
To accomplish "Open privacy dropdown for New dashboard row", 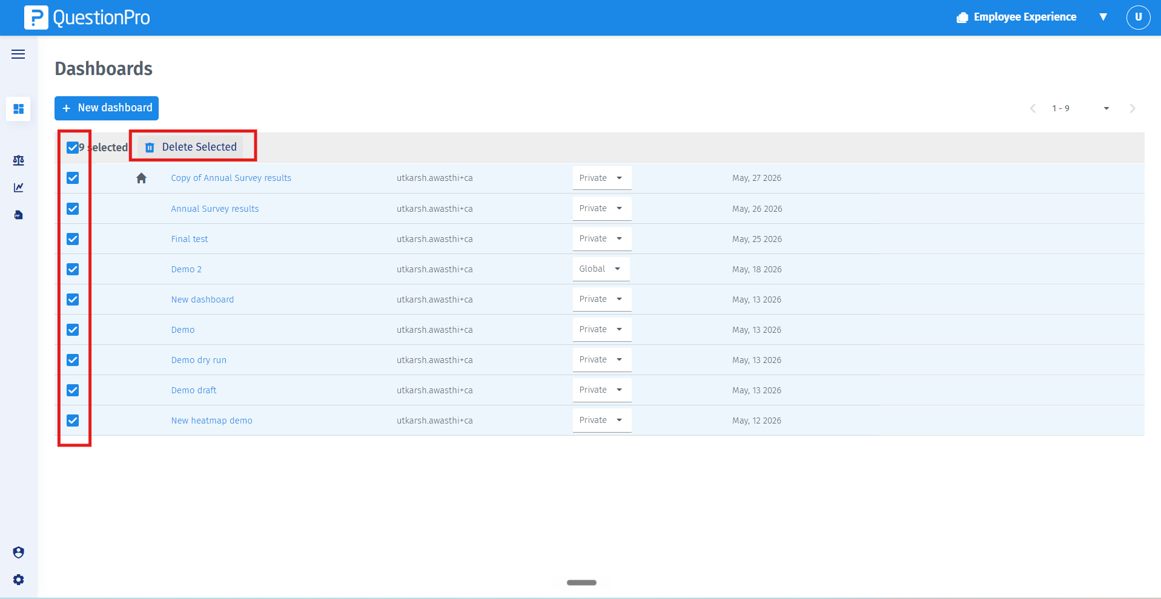I will click(x=602, y=299).
